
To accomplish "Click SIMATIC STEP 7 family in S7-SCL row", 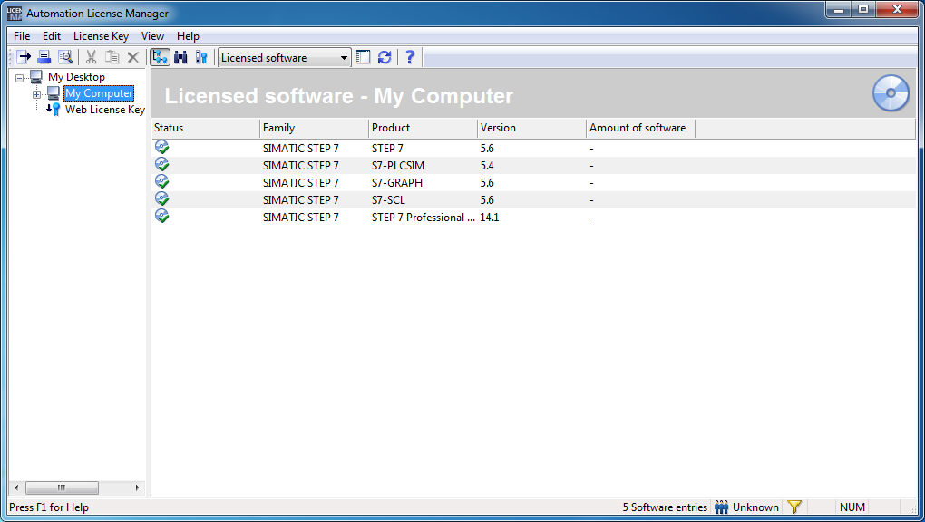I will coord(301,200).
